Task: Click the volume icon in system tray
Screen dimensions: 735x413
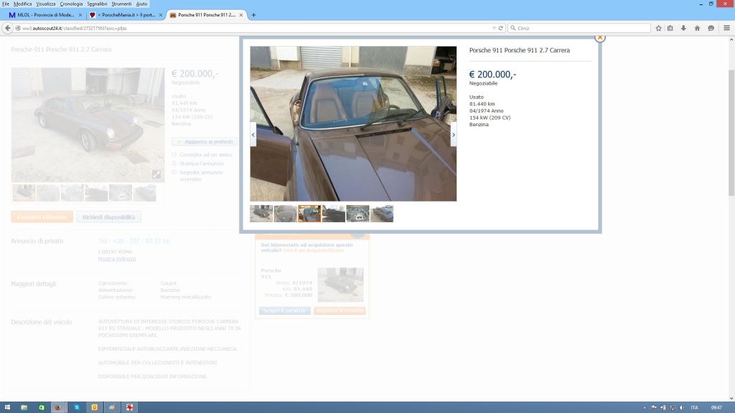Action: tap(682, 407)
